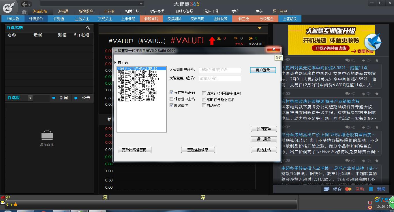The image size is (394, 212).
Task: Click the blue chat icon beside 公告
Action: pyautogui.click(x=76, y=98)
